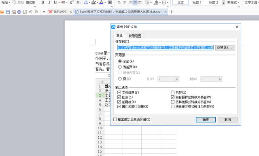Switch to the 权限设置 tab

click(135, 36)
